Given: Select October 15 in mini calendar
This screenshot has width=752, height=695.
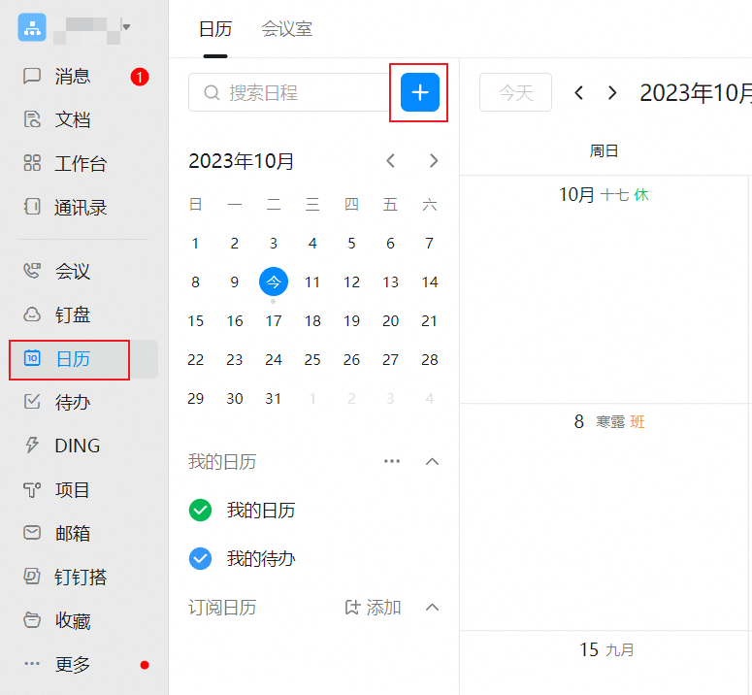Looking at the screenshot, I should (x=195, y=321).
